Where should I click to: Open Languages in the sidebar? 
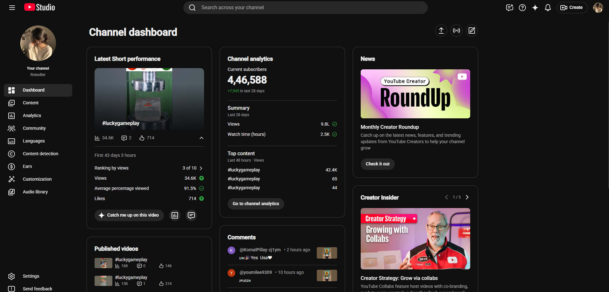tap(38, 141)
